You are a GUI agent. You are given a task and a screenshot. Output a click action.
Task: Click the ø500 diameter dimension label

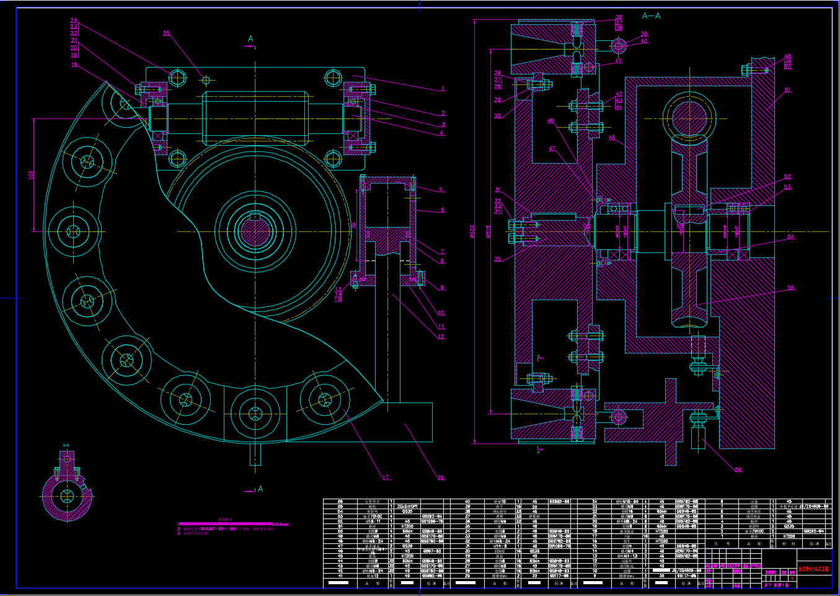473,231
